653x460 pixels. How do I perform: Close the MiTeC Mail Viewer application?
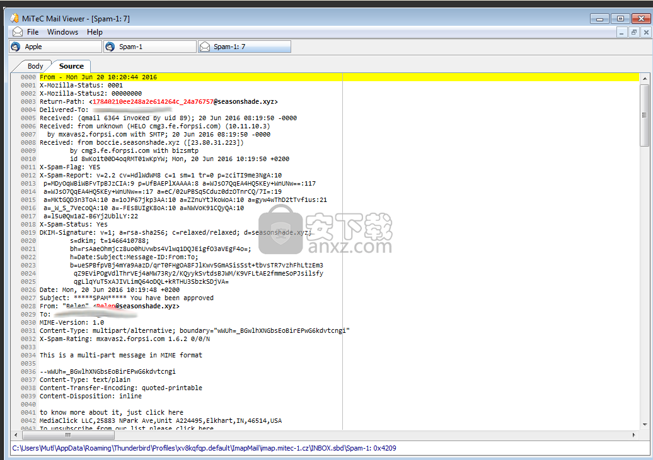[642, 19]
